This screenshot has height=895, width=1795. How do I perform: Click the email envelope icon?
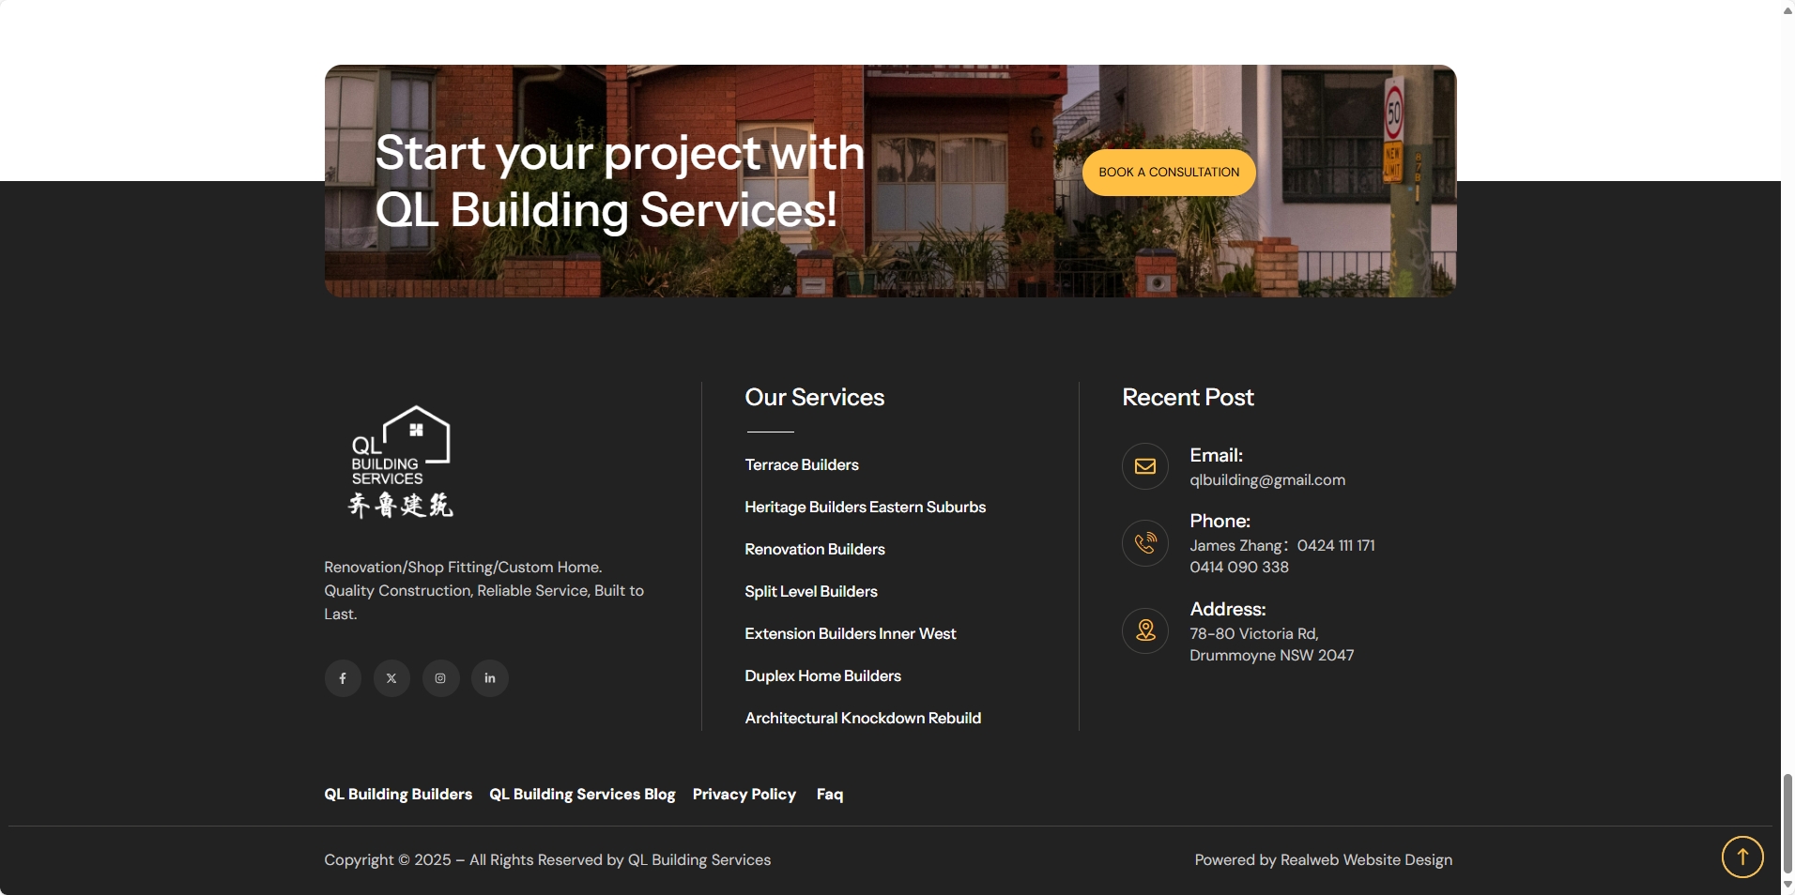point(1144,466)
